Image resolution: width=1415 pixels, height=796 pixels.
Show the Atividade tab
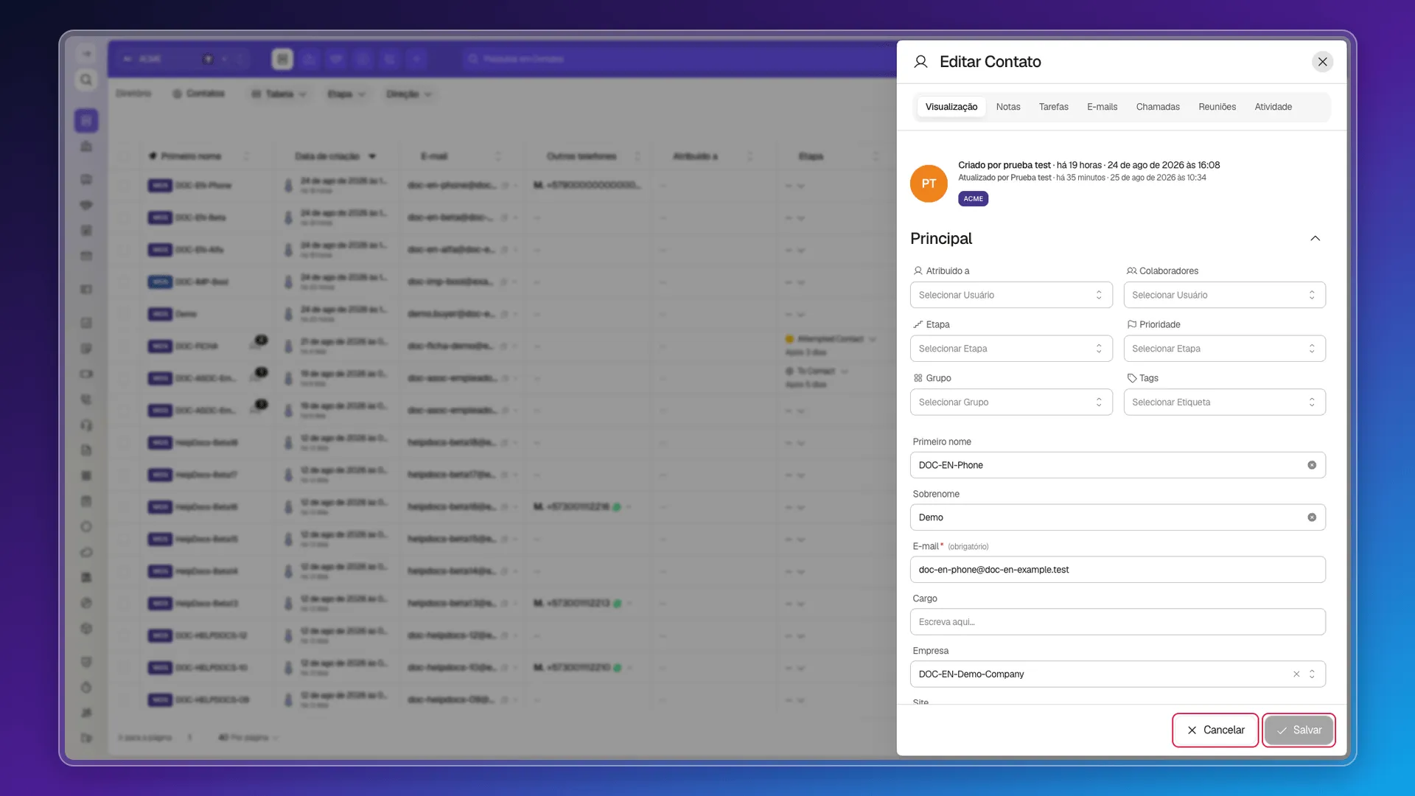click(1273, 107)
